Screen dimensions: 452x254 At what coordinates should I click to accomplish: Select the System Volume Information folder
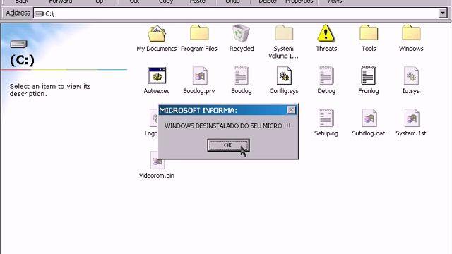tap(284, 33)
